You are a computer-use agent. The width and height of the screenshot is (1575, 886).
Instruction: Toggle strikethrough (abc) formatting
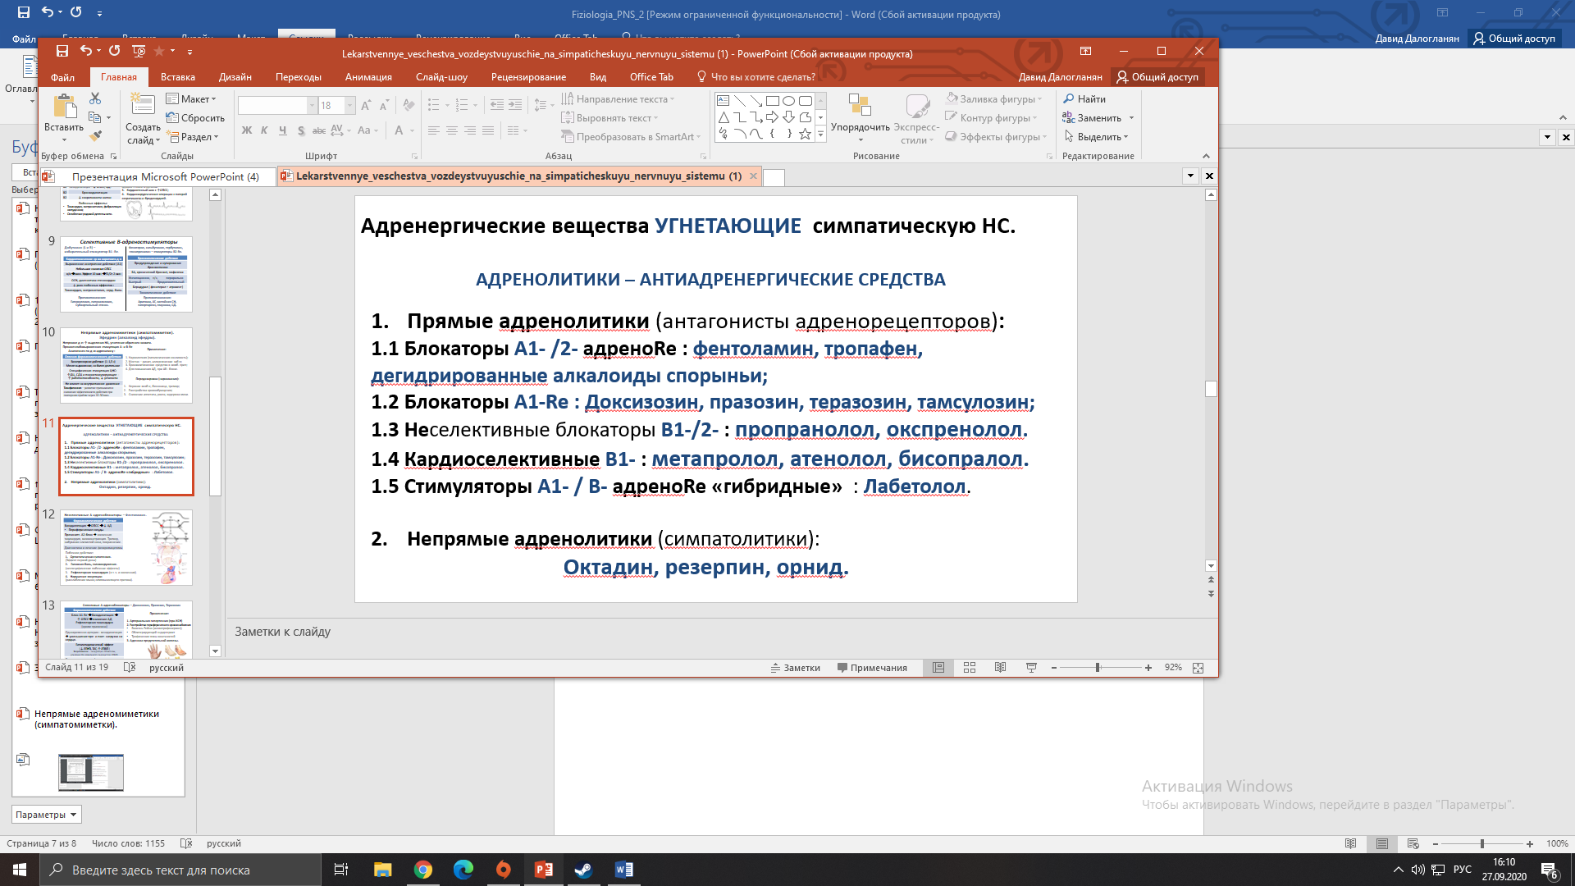tap(319, 130)
